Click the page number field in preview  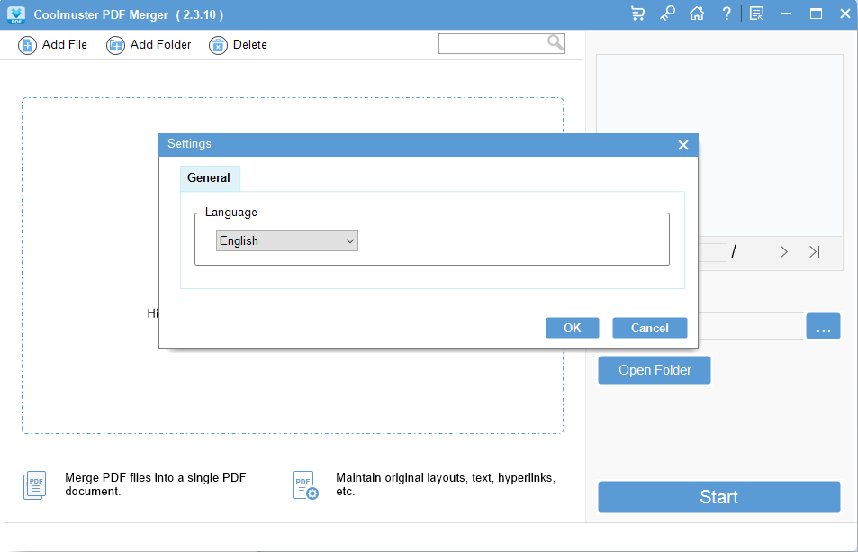[x=713, y=252]
